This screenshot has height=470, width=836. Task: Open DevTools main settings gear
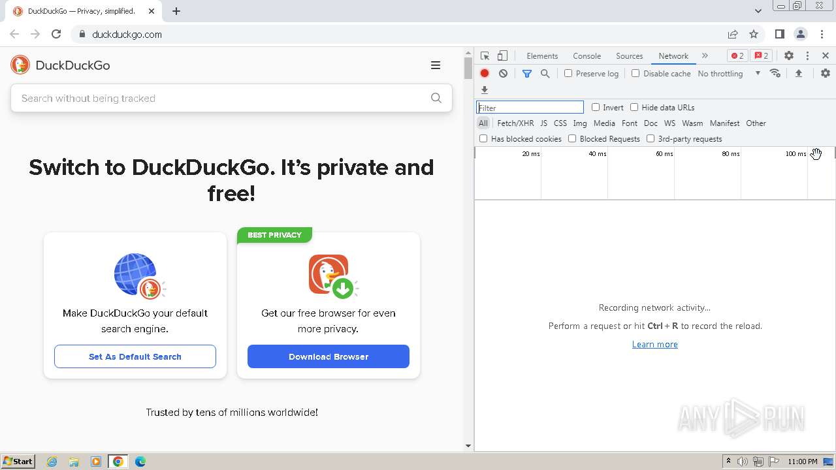pos(789,56)
